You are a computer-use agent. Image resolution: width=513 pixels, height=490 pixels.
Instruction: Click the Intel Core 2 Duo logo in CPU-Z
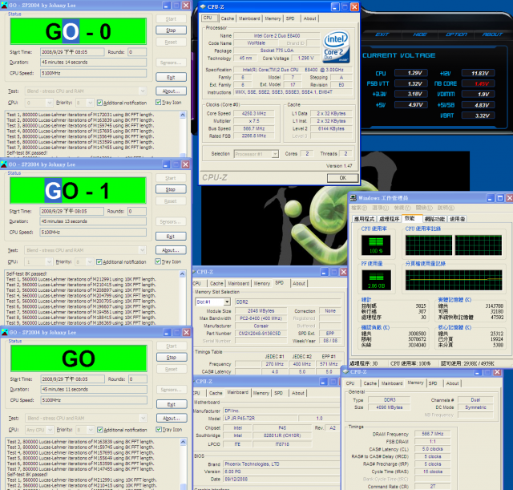coord(336,47)
